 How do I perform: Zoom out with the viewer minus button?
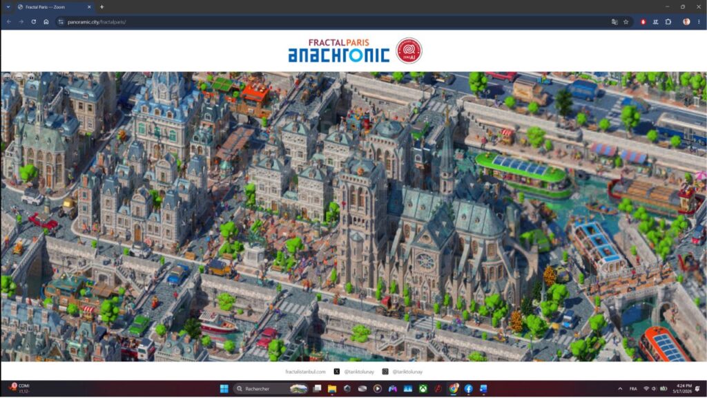point(19,77)
